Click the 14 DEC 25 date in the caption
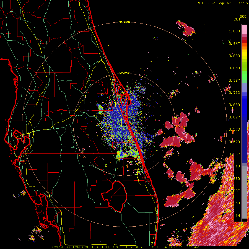This screenshot has height=249, width=249. pyautogui.click(x=173, y=247)
